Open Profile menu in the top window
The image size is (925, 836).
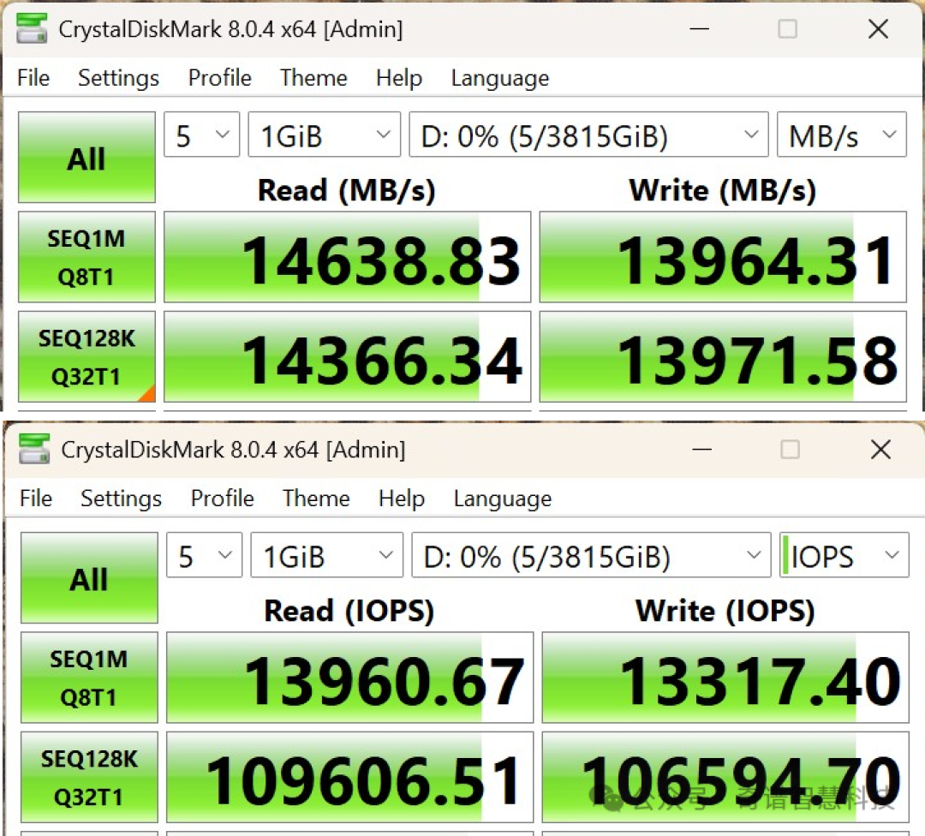(219, 78)
